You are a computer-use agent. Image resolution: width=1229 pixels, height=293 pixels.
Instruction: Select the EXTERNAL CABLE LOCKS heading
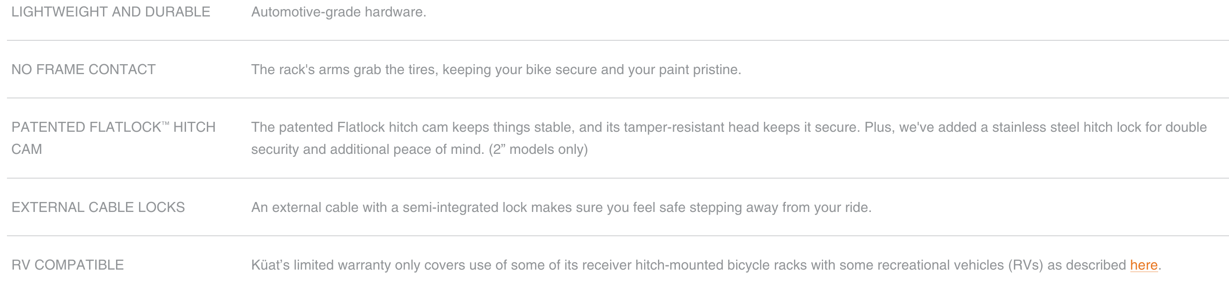click(98, 207)
